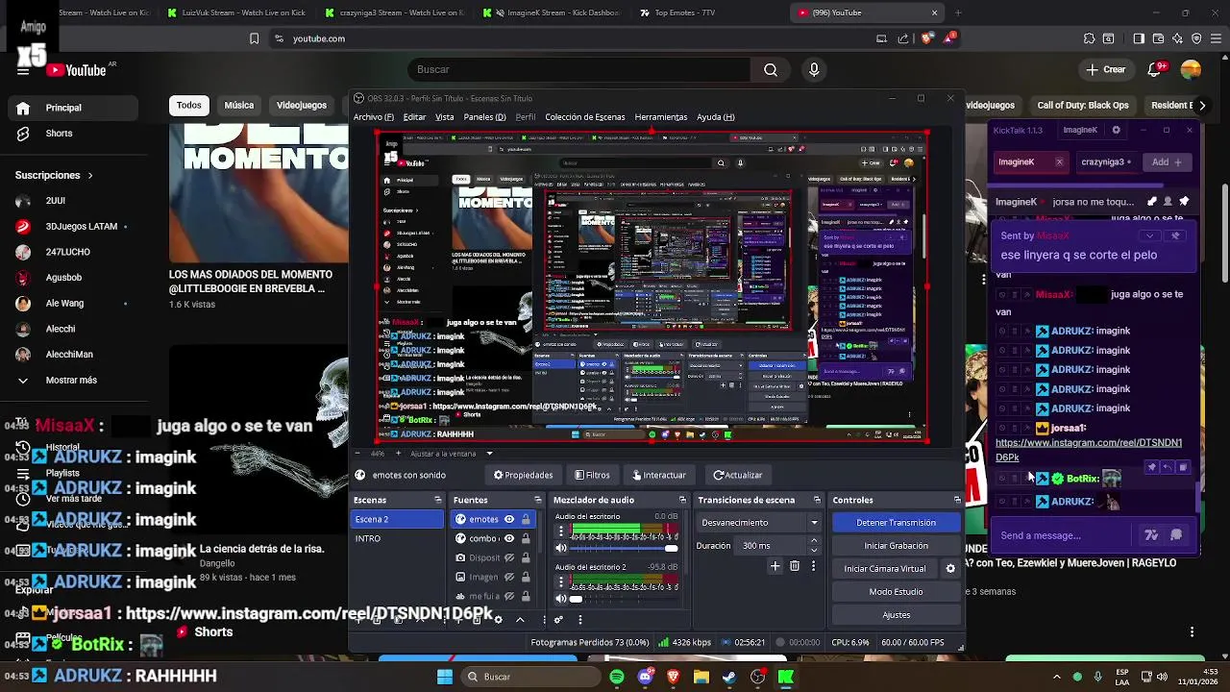
Task: Open Brave VPN shield icon
Action: [1196, 38]
